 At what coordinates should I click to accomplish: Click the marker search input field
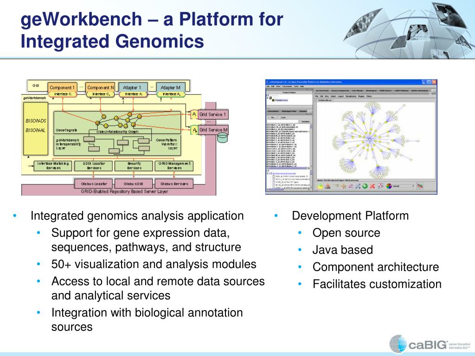(282, 121)
